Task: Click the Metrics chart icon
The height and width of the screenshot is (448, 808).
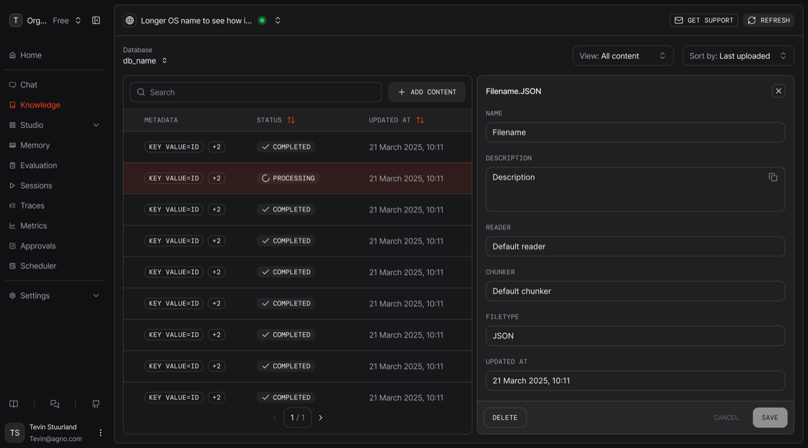Action: click(13, 226)
